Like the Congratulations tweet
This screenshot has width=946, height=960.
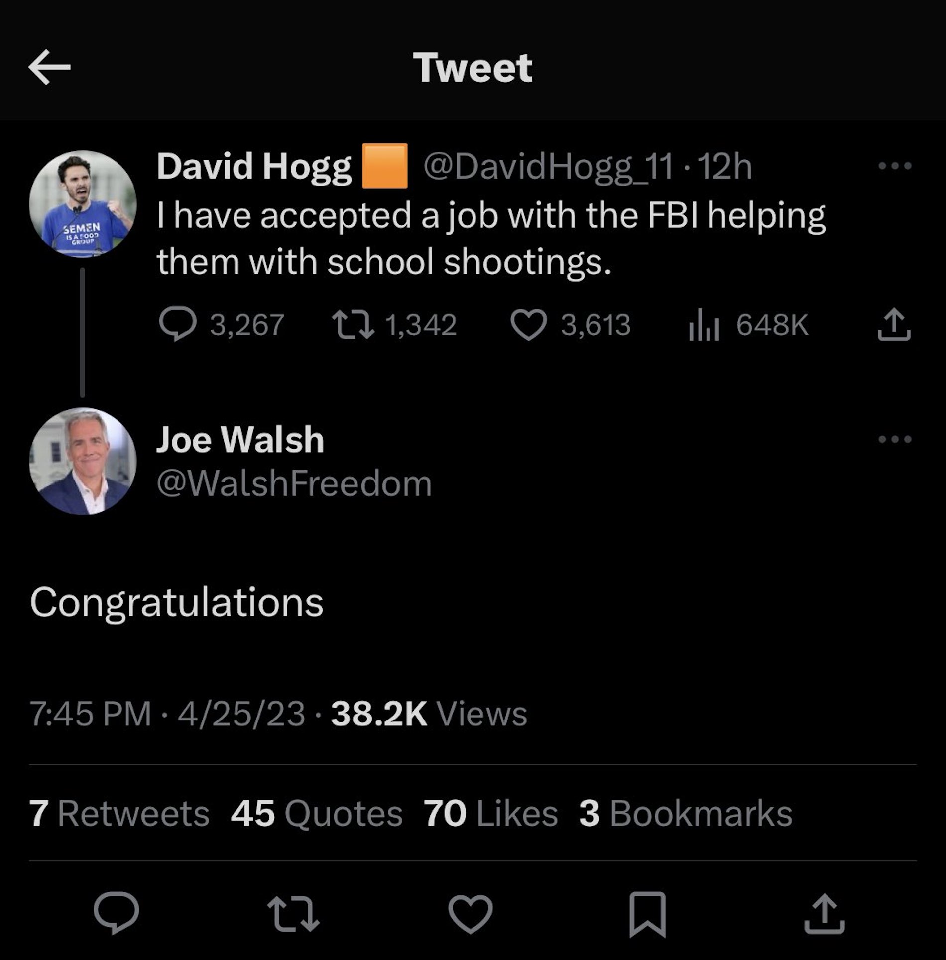(x=471, y=913)
